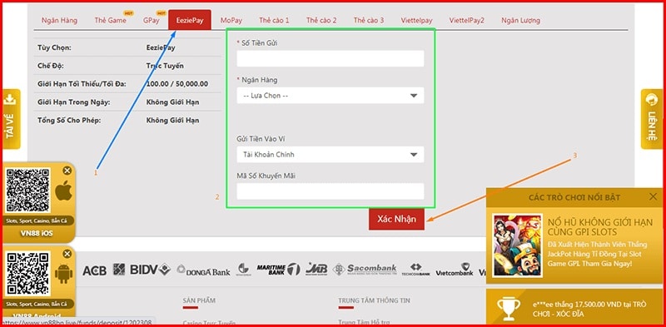Screen dimensions: 666x327
Task: Switch to Thẻ cào 2 tab
Action: point(321,20)
